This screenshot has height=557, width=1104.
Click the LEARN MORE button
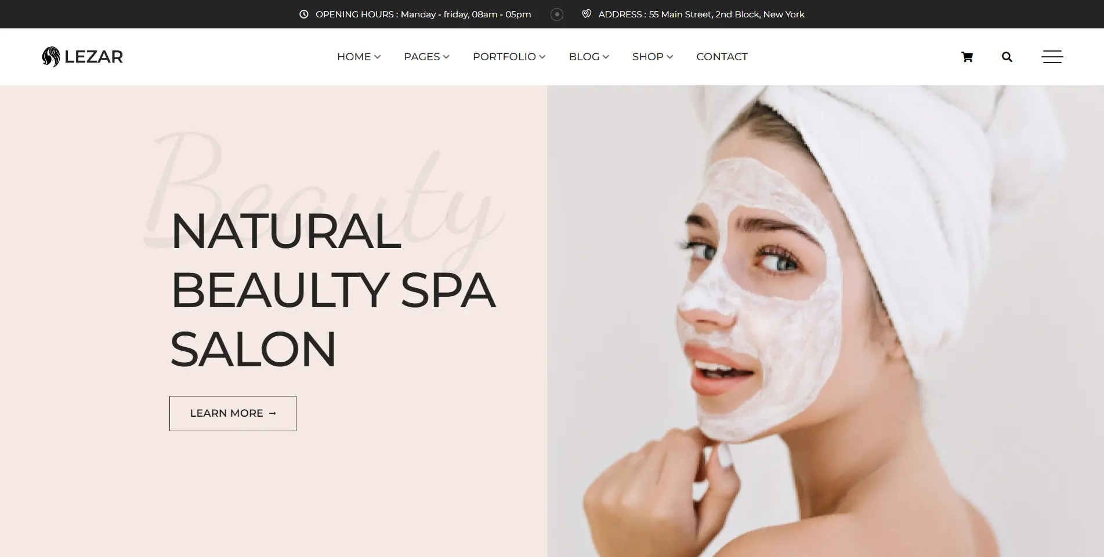(233, 413)
